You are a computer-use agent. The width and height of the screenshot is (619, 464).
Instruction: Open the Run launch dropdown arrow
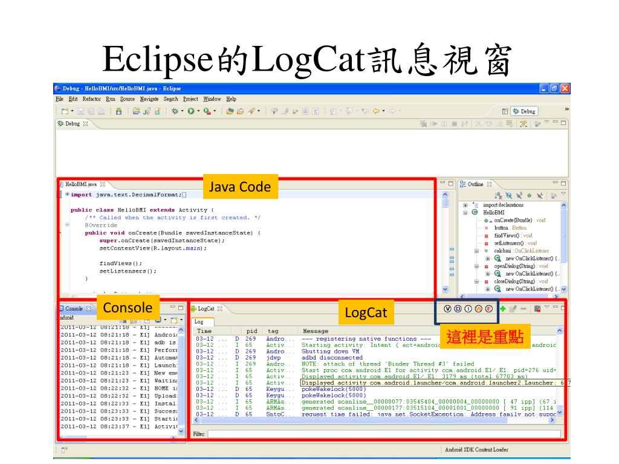(198, 111)
